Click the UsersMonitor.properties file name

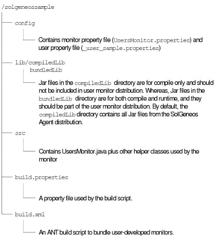[152, 40]
